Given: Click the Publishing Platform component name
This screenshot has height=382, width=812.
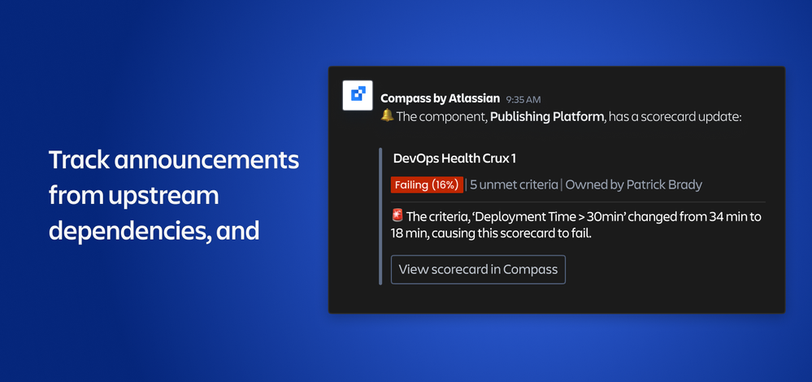Looking at the screenshot, I should [547, 116].
